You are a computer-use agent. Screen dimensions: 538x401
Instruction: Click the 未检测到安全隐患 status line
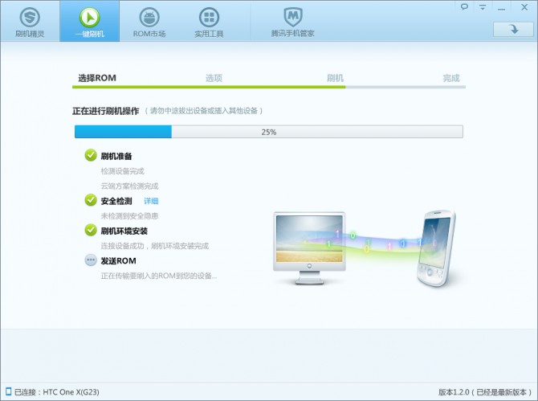click(x=130, y=216)
